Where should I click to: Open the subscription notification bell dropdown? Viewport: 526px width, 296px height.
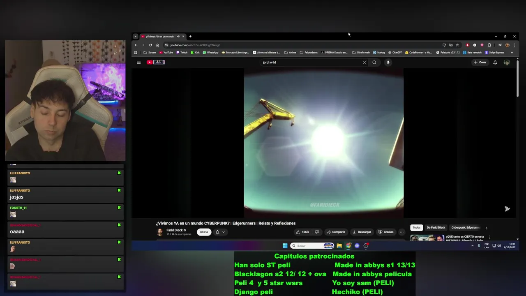point(220,232)
